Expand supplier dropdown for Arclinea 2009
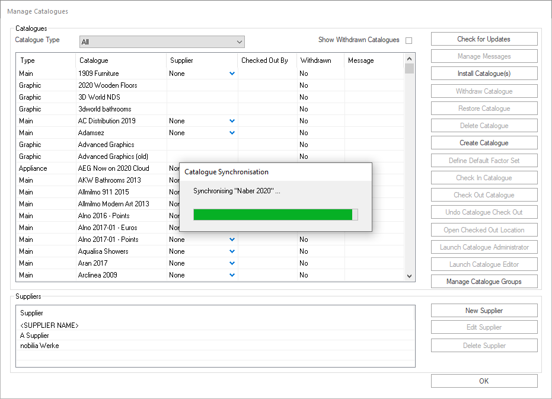 coord(232,275)
